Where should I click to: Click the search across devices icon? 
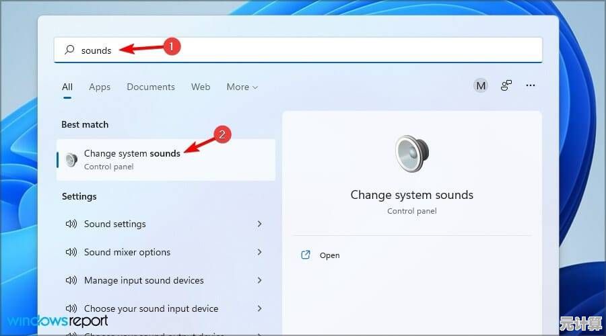[506, 86]
